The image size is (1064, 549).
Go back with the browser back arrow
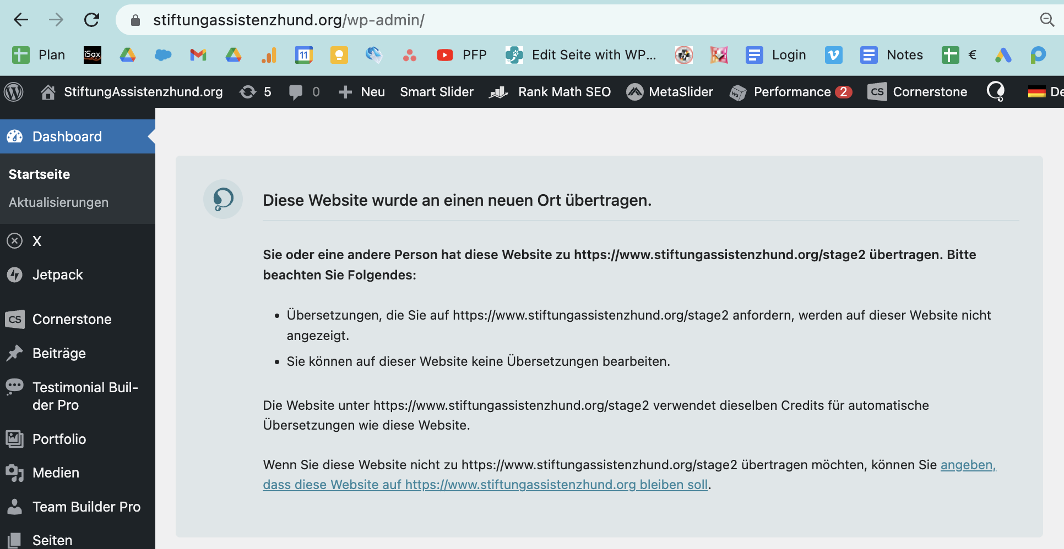coord(21,20)
